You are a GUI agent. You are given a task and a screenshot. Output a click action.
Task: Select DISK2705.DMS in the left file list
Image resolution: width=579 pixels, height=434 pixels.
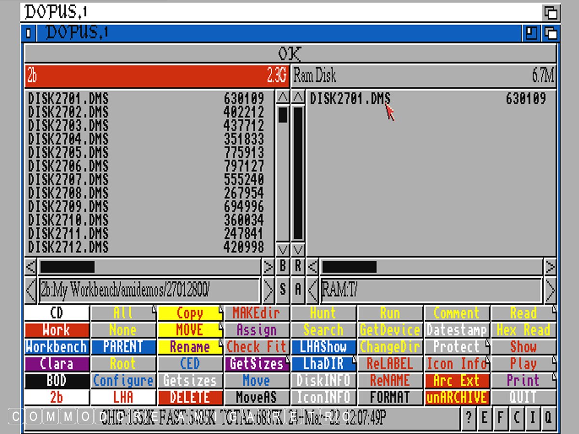tap(69, 153)
